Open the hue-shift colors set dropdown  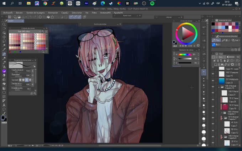(25, 31)
